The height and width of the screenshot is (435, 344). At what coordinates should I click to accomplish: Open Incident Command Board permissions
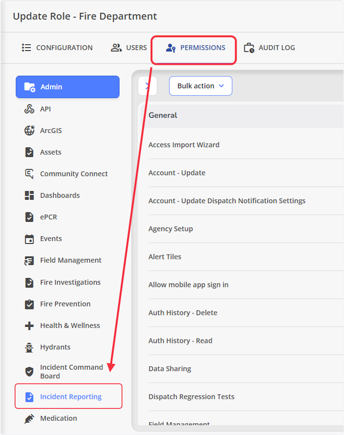click(x=68, y=372)
